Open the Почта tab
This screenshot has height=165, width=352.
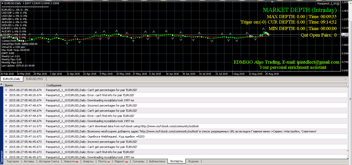(x=104, y=161)
